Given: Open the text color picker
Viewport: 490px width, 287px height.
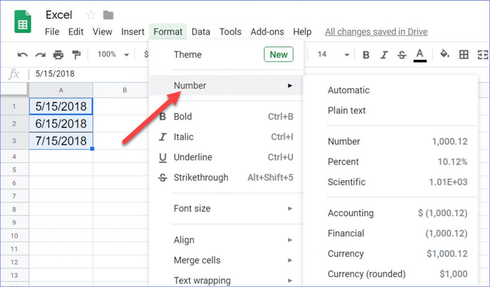Looking at the screenshot, I should [x=420, y=55].
